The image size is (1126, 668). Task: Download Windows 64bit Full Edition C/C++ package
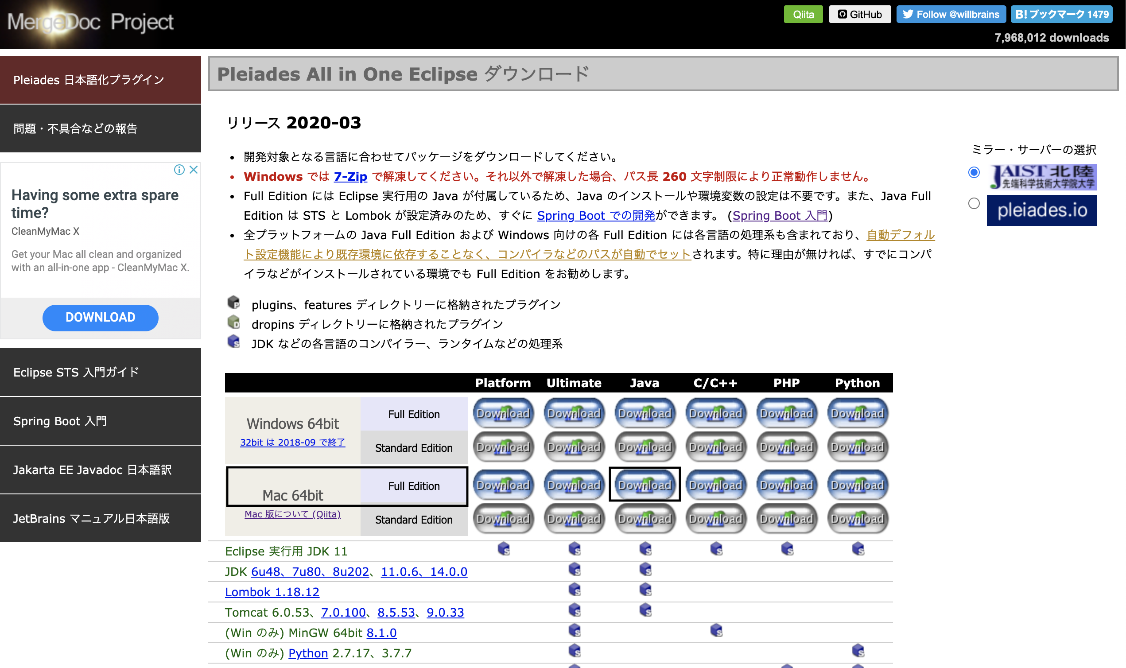click(x=715, y=413)
